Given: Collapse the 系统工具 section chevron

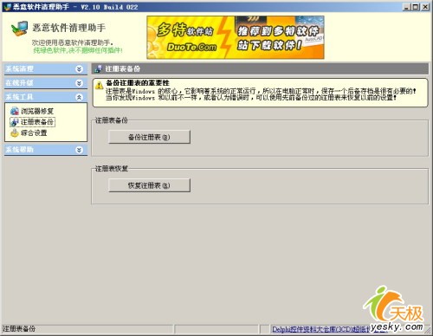Looking at the screenshot, I should coord(79,97).
